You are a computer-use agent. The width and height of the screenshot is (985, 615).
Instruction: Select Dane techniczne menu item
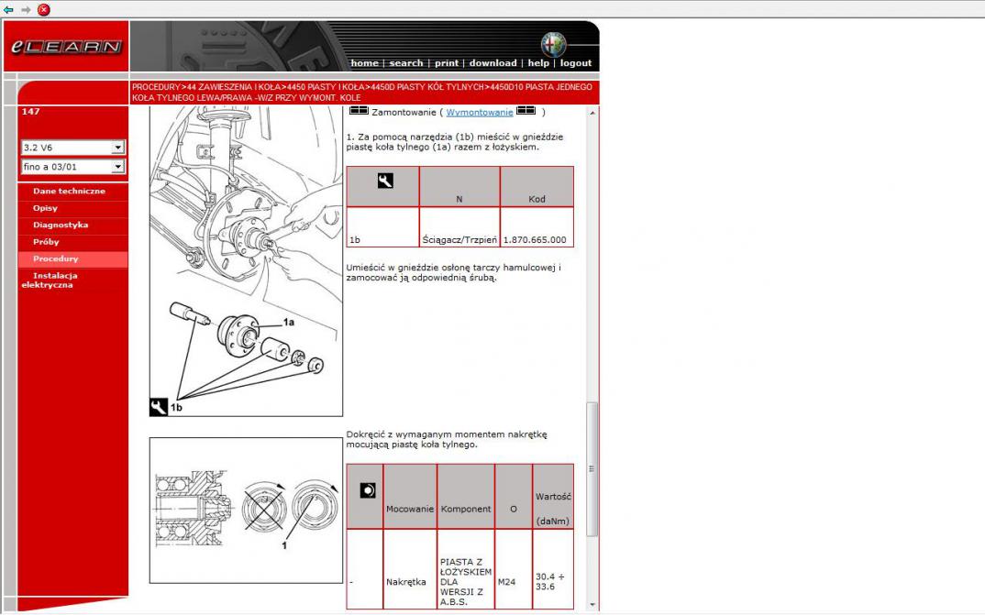69,191
